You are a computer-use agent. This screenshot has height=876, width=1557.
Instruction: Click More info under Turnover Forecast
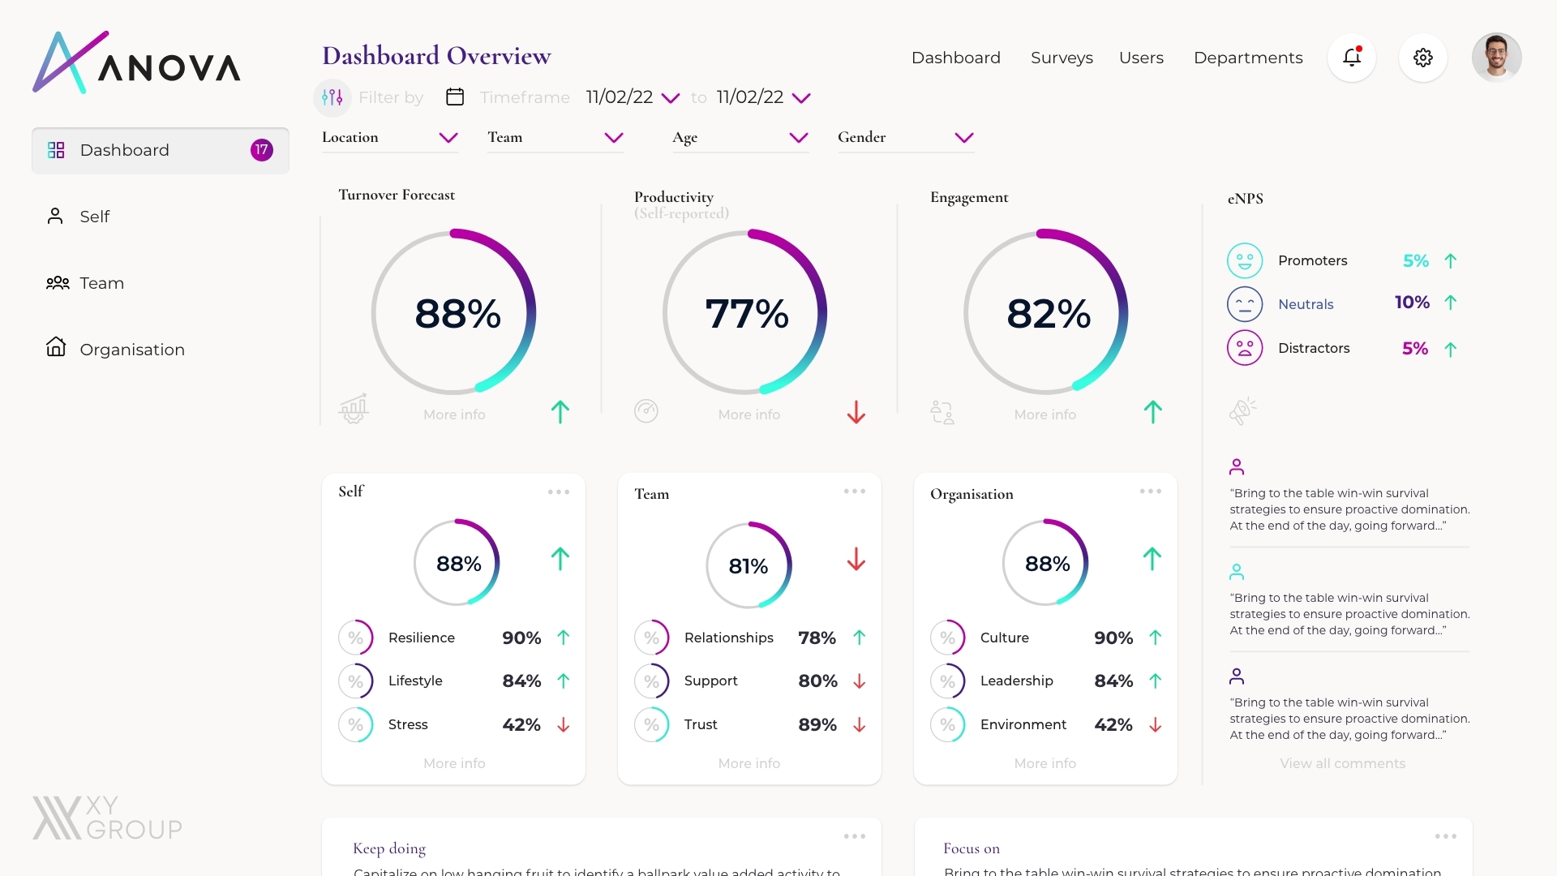coord(453,414)
